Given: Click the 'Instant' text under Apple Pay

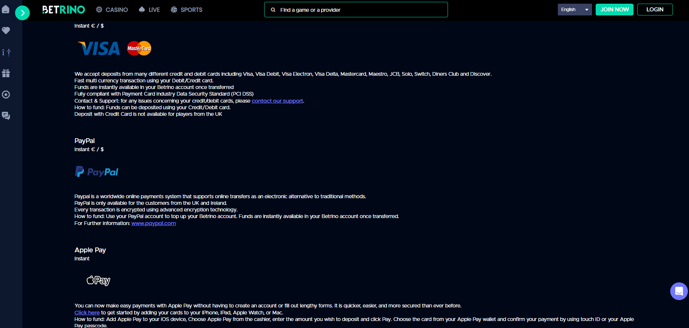Looking at the screenshot, I should click(x=82, y=259).
